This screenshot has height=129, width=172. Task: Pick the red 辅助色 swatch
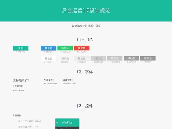point(82,48)
